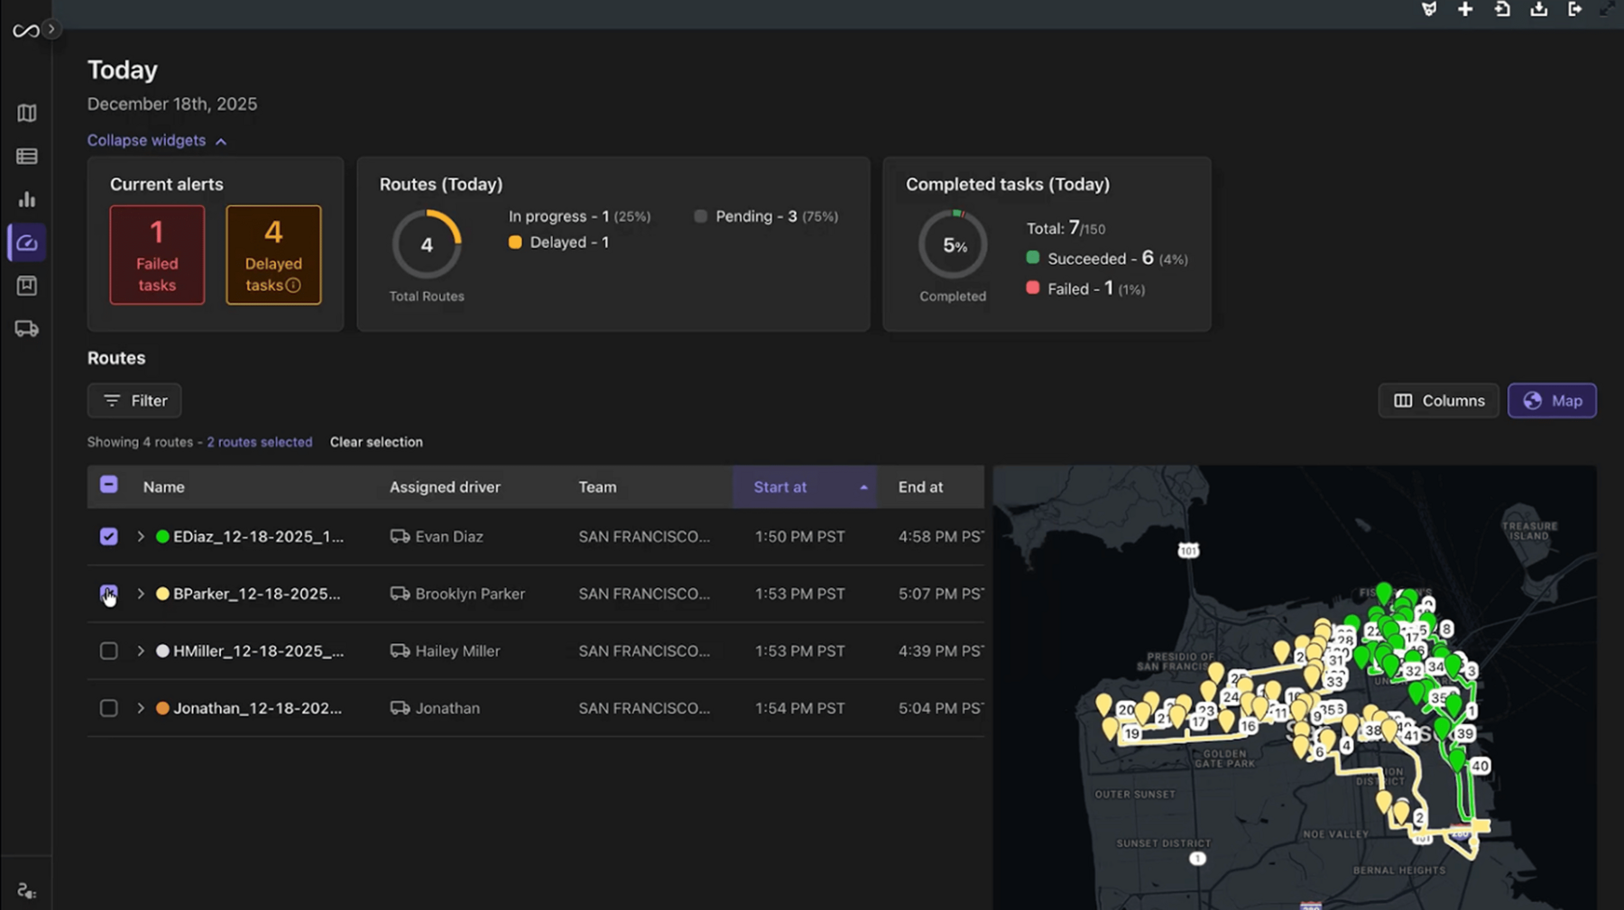
Task: Click the Total Routes progress ring
Action: (427, 244)
